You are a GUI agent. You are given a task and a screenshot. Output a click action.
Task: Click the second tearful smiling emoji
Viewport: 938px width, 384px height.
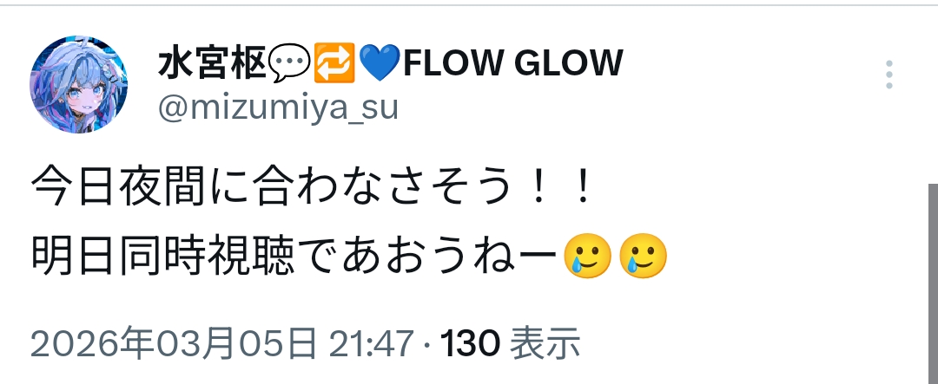(x=644, y=255)
